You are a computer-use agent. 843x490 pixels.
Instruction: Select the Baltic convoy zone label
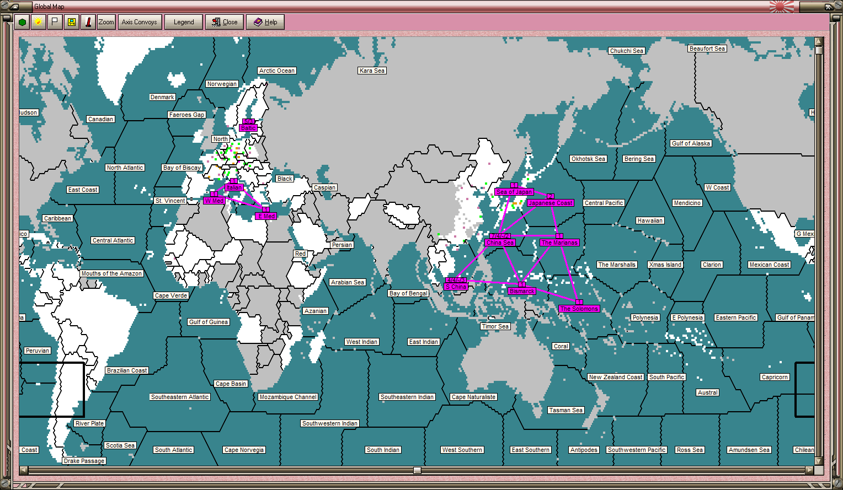click(x=248, y=128)
